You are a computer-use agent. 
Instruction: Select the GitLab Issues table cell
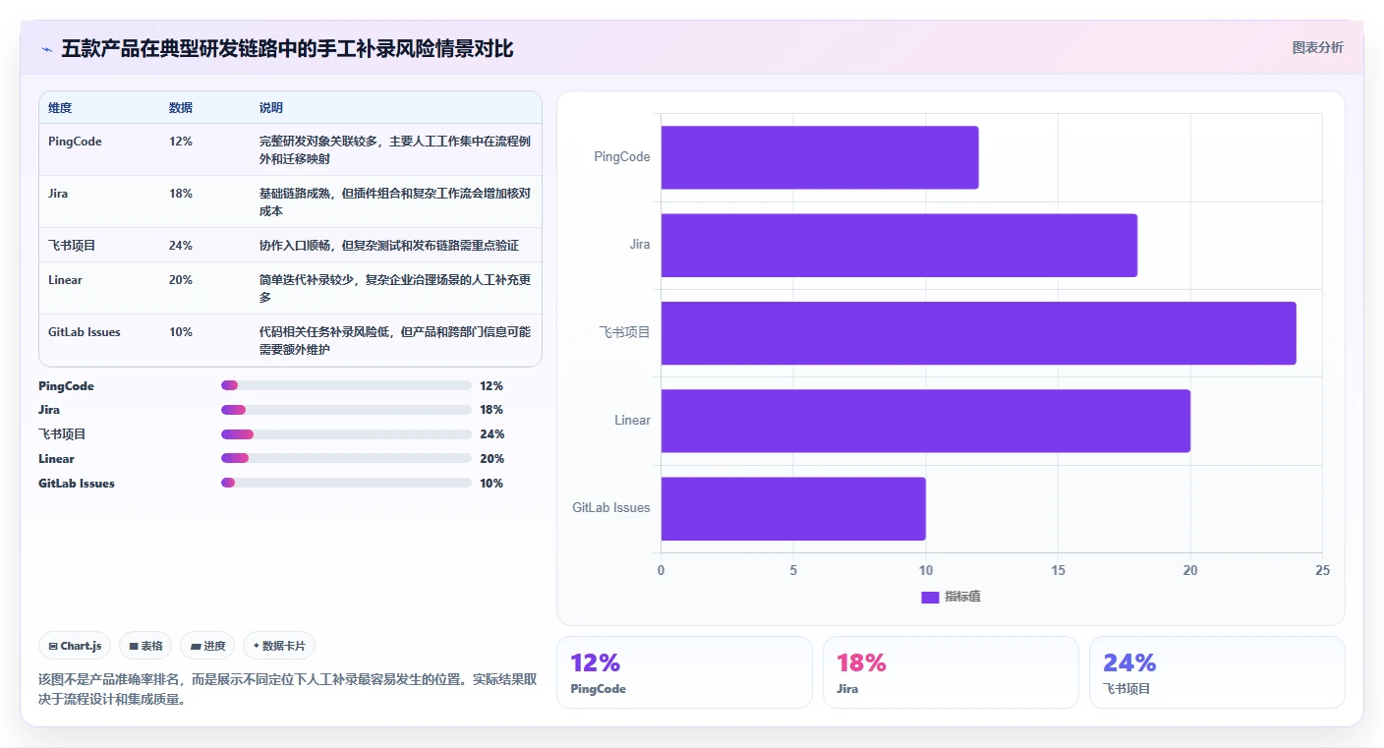(85, 332)
